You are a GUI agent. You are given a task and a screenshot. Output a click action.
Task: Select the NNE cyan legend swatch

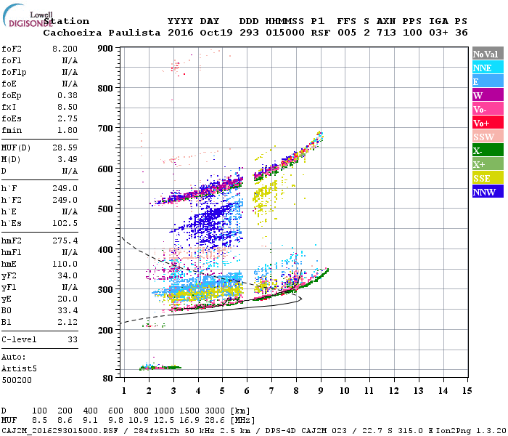488,68
